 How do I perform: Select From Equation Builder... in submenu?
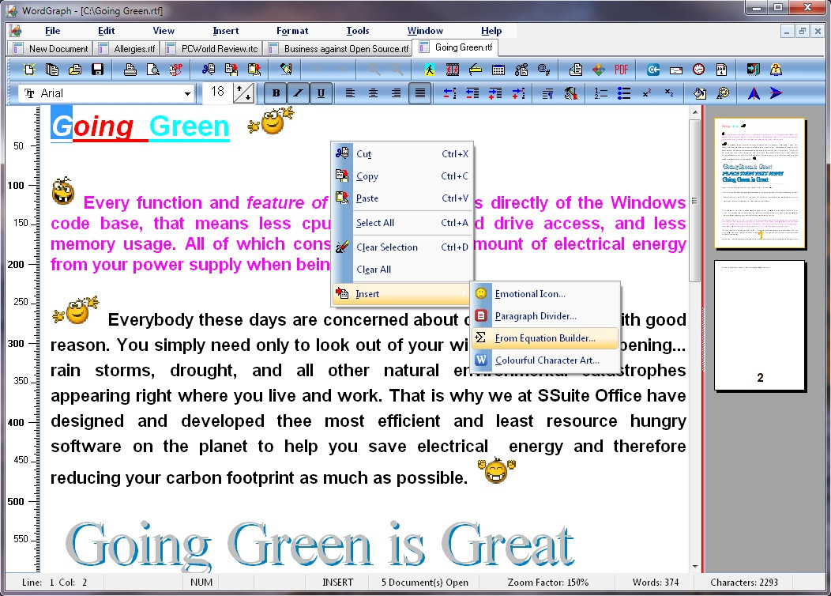coord(544,338)
